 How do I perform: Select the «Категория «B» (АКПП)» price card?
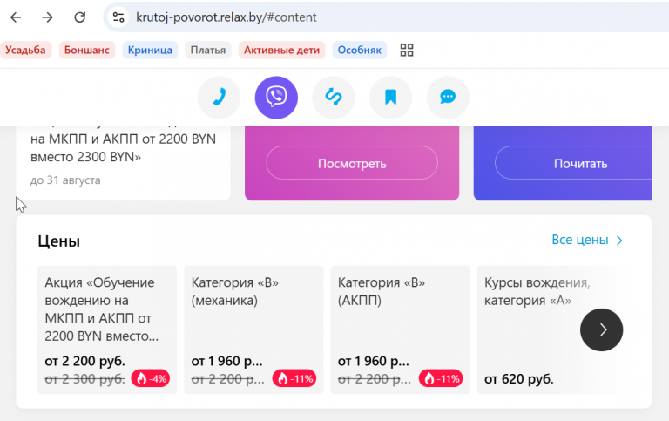click(x=400, y=329)
